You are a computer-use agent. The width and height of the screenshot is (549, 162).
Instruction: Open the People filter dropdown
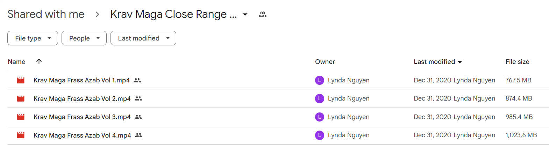pos(84,38)
